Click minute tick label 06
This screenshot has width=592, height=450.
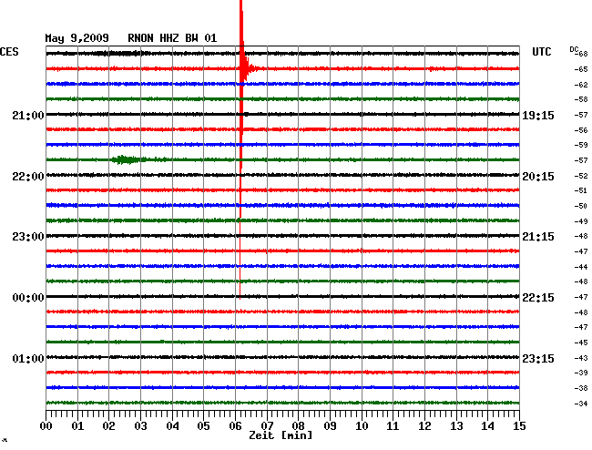(x=235, y=426)
